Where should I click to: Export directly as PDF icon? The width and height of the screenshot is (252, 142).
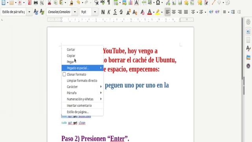[x=30, y=2]
